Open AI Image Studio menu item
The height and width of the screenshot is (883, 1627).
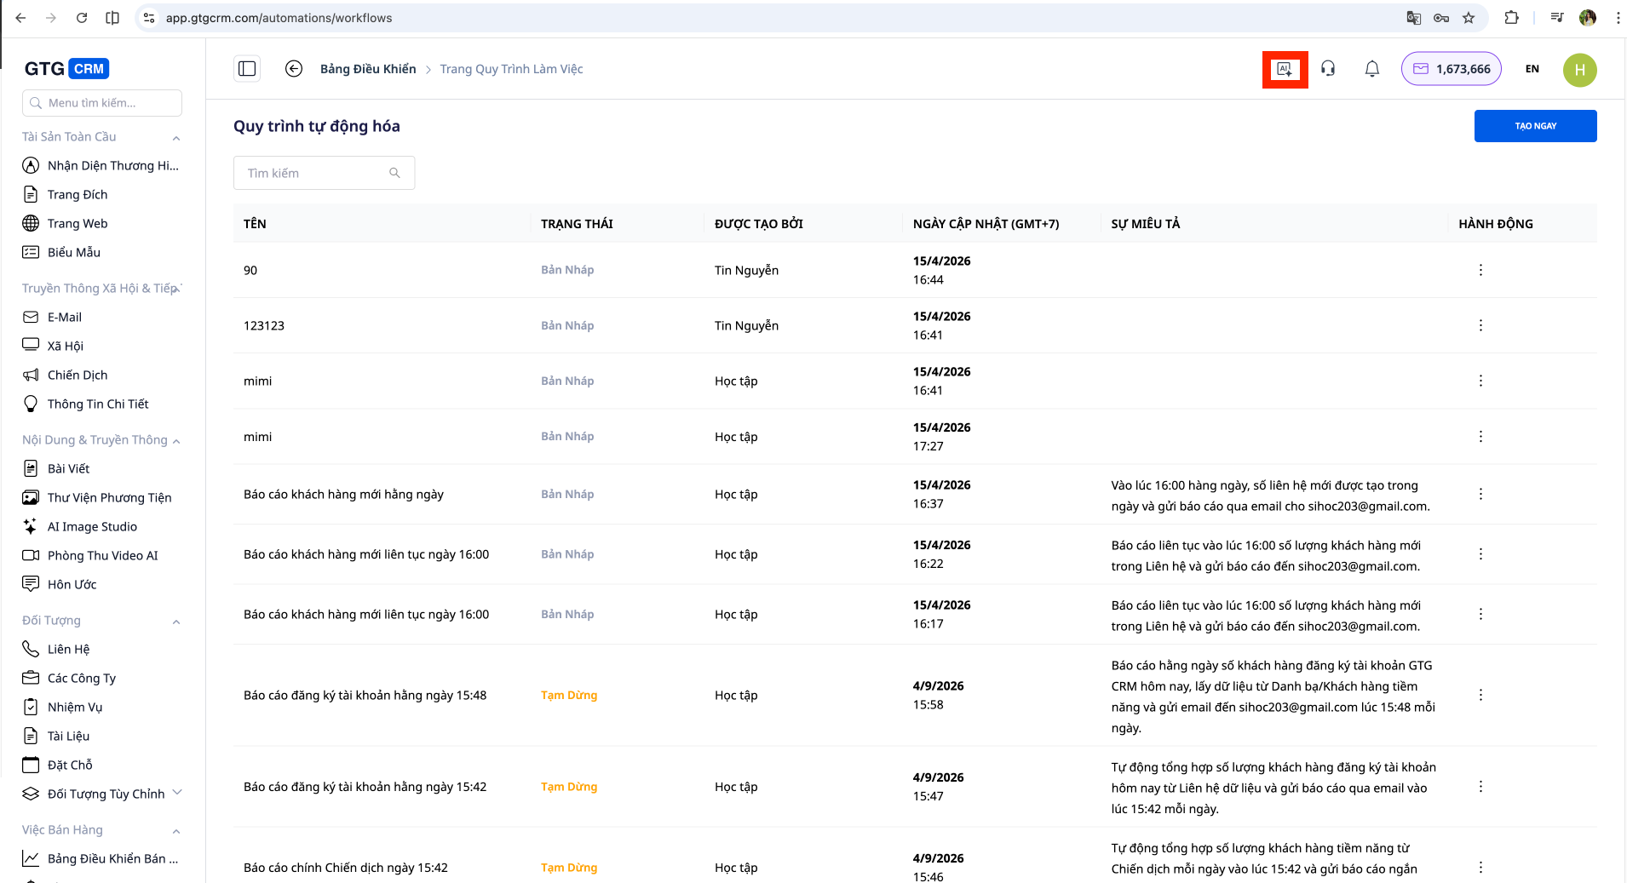click(92, 526)
